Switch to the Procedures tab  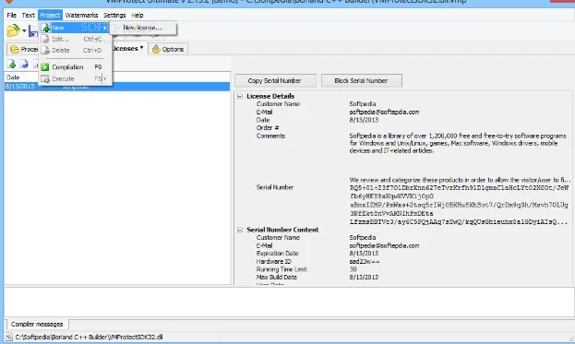[23, 49]
